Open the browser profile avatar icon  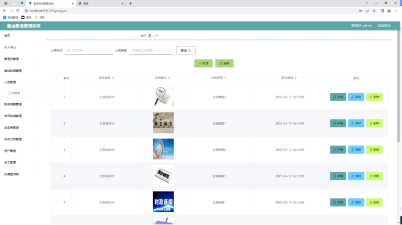tap(389, 11)
